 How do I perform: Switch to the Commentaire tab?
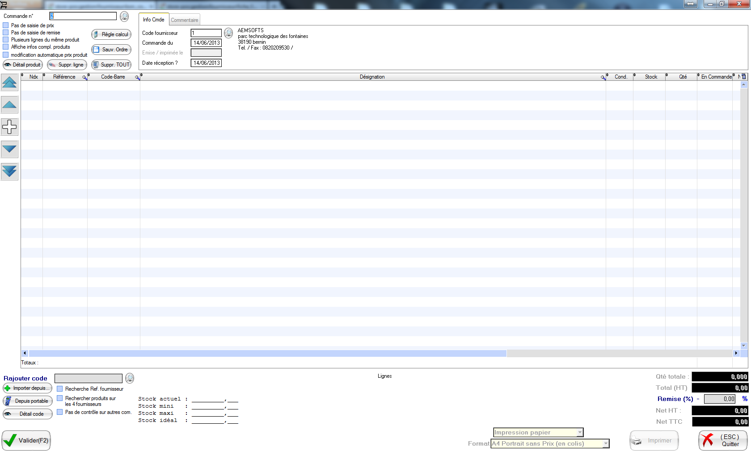184,20
